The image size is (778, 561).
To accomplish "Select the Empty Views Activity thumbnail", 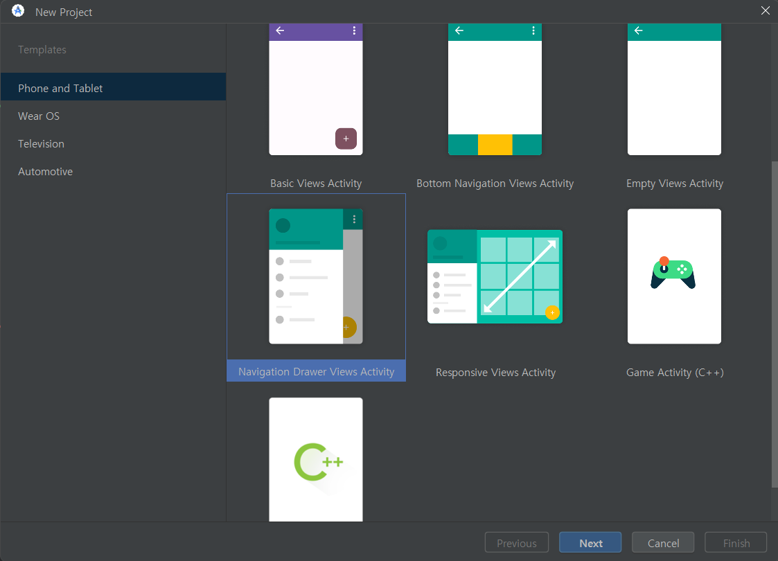I will pyautogui.click(x=674, y=89).
